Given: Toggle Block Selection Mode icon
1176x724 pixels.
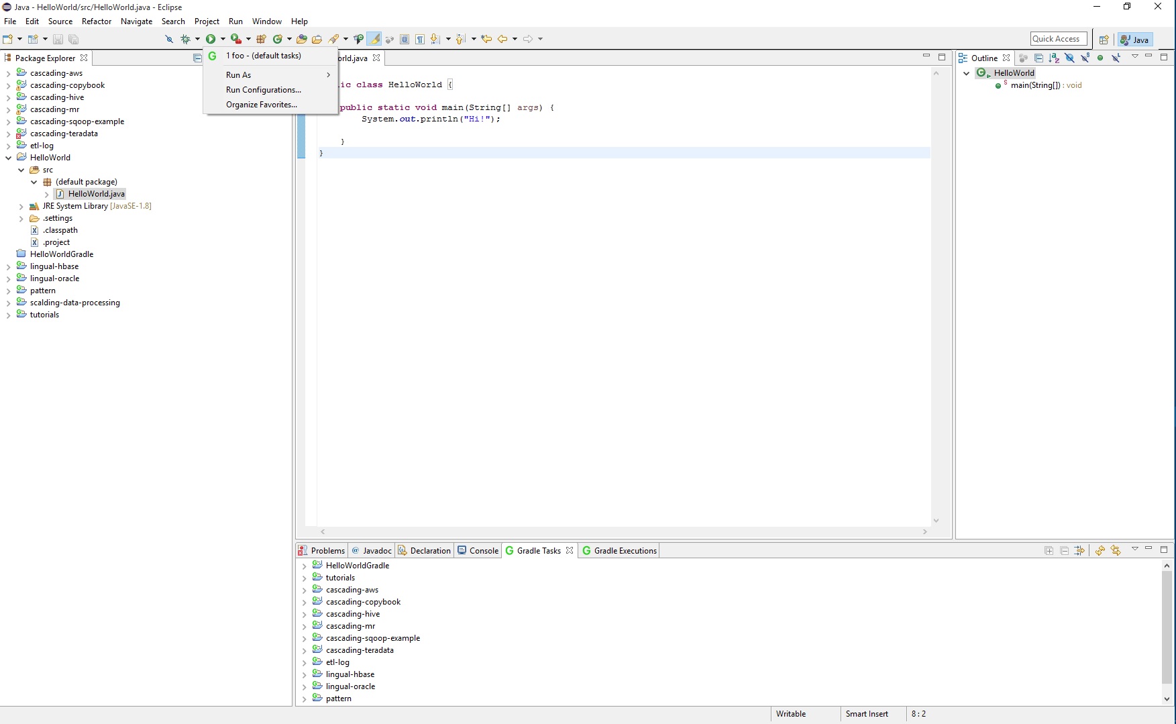Looking at the screenshot, I should [405, 39].
